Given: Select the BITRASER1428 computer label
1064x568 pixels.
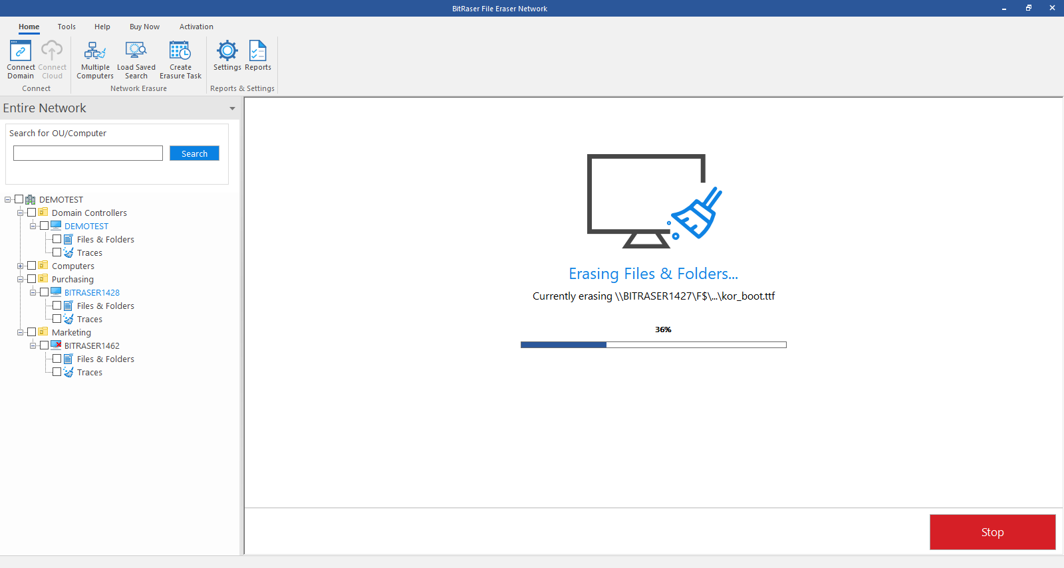Looking at the screenshot, I should pos(92,292).
